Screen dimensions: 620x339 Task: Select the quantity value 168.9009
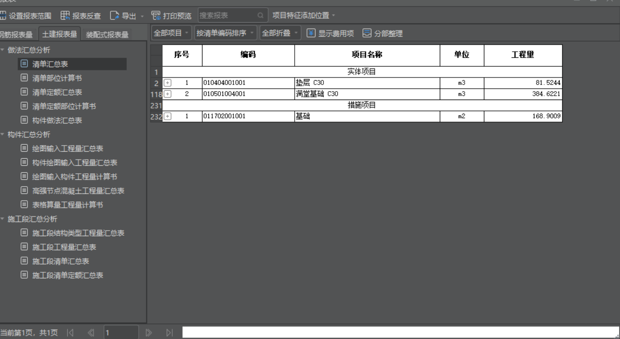523,116
